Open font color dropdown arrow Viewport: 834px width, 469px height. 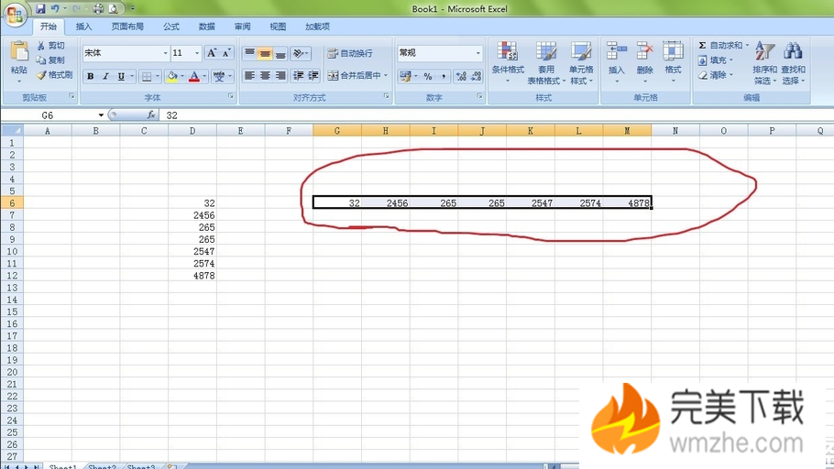pyautogui.click(x=204, y=77)
